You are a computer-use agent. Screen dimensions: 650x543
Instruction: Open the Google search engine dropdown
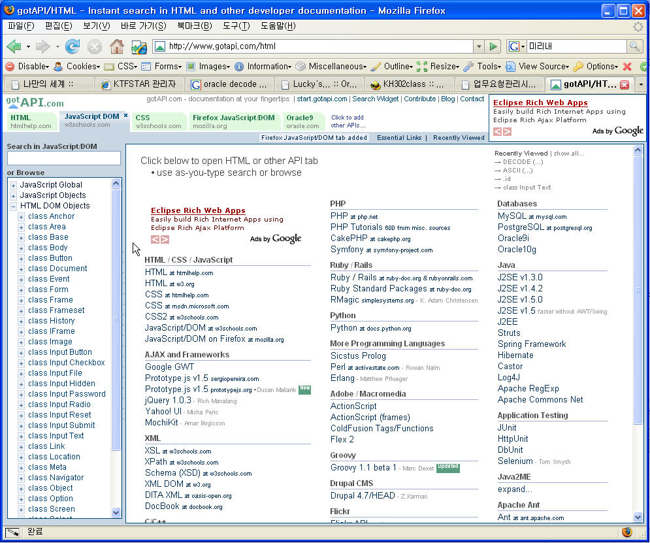(x=516, y=46)
